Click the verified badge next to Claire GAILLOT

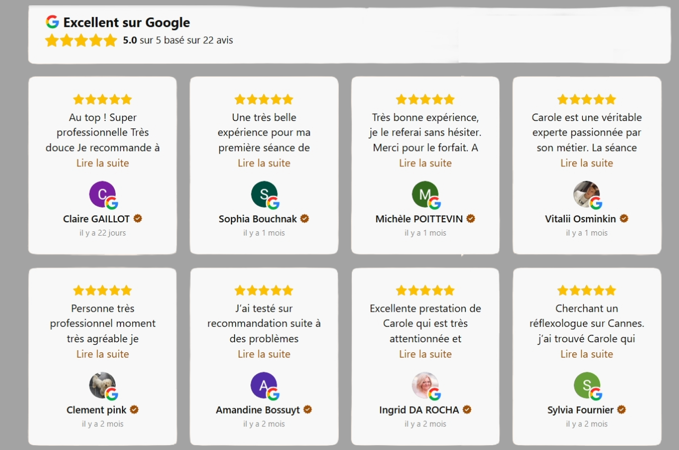tap(138, 218)
